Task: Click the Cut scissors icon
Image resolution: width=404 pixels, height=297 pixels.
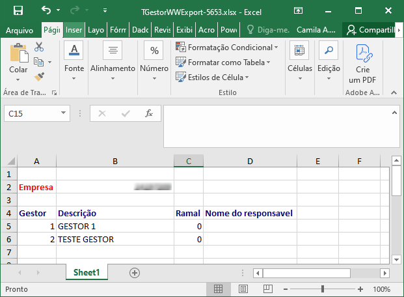Action: [x=39, y=47]
